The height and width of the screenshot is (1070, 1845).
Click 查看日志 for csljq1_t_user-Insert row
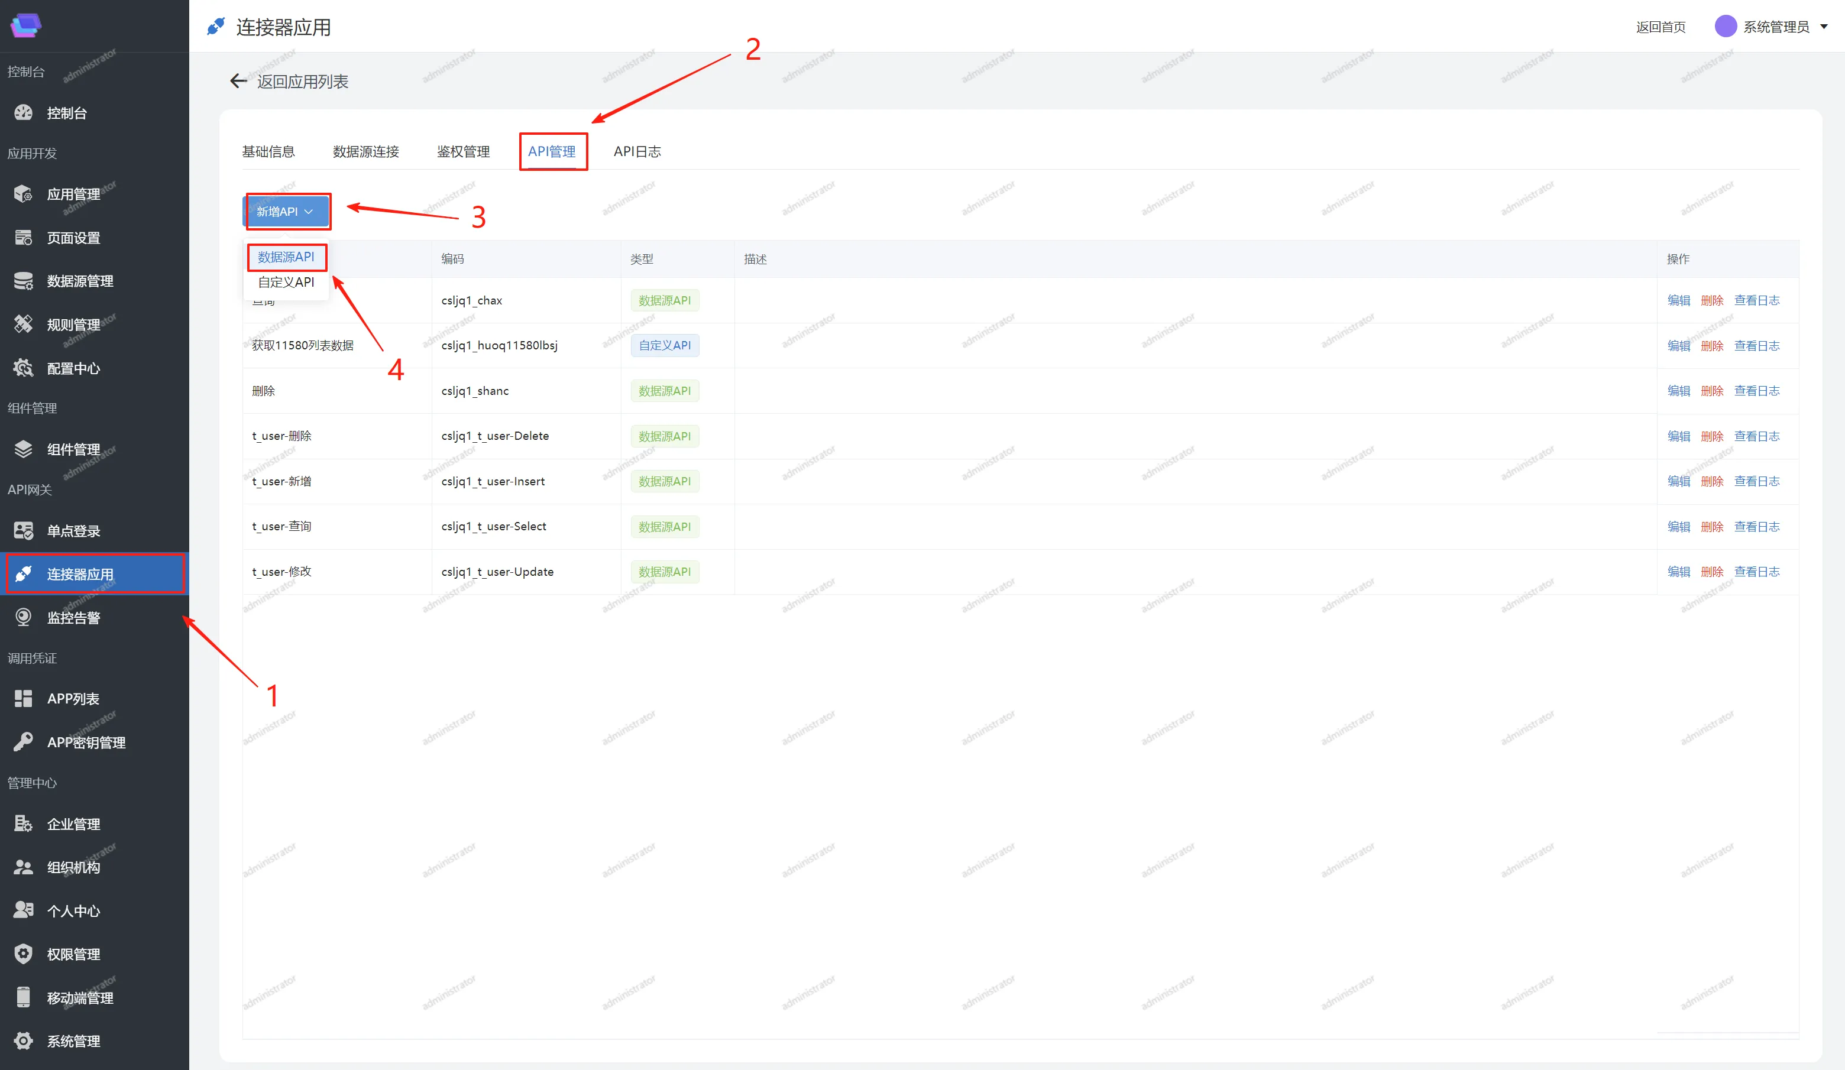(1756, 482)
